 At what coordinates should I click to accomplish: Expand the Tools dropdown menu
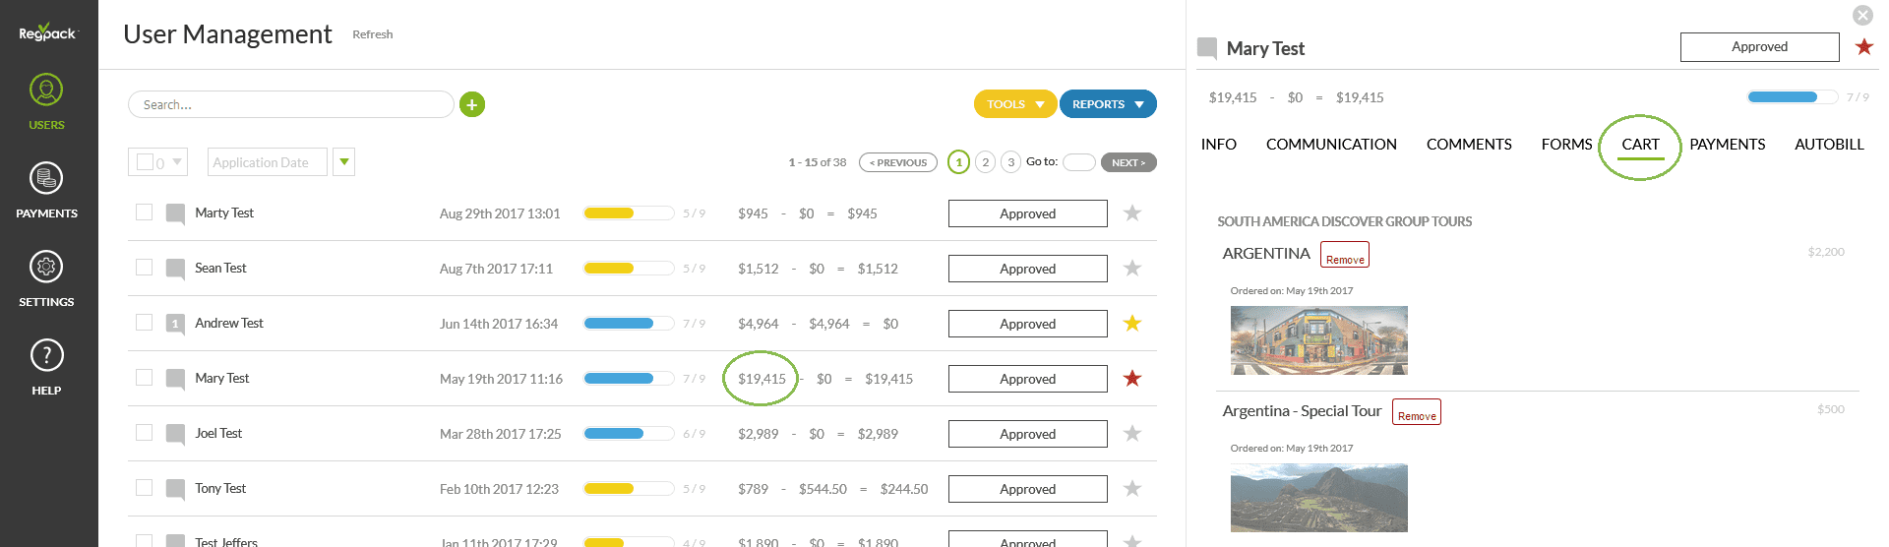click(1014, 104)
